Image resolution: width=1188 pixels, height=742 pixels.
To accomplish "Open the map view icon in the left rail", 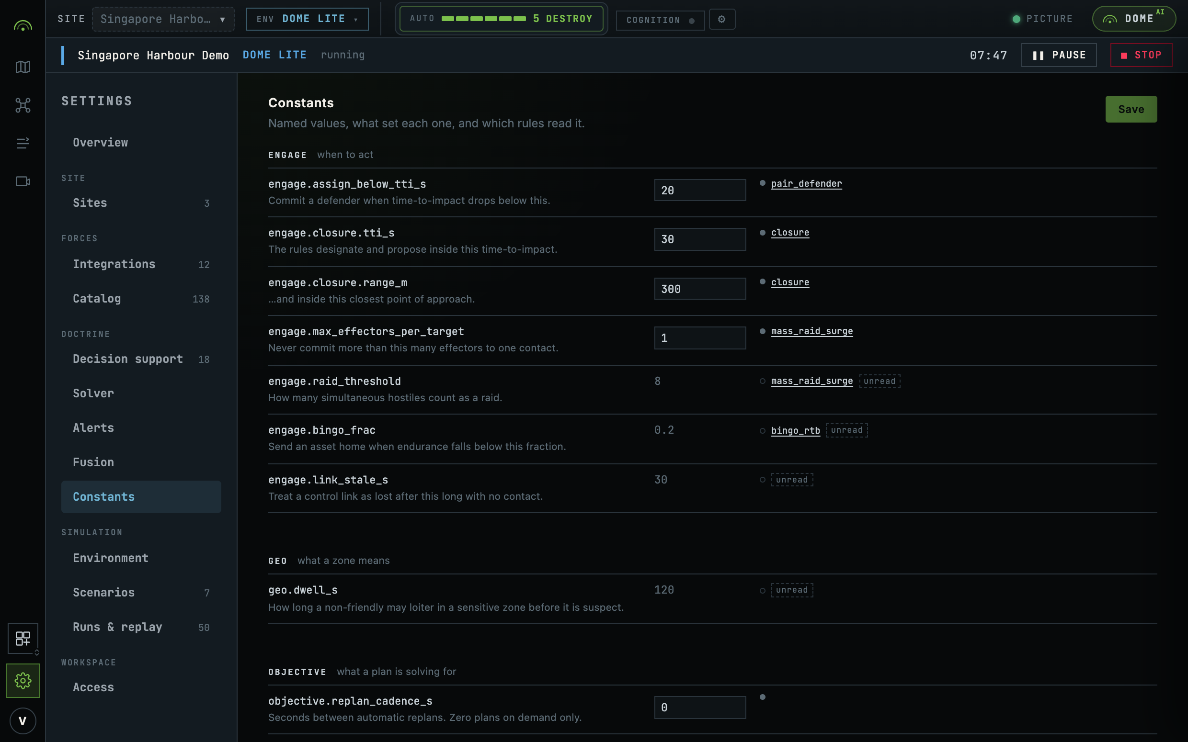I will [23, 67].
